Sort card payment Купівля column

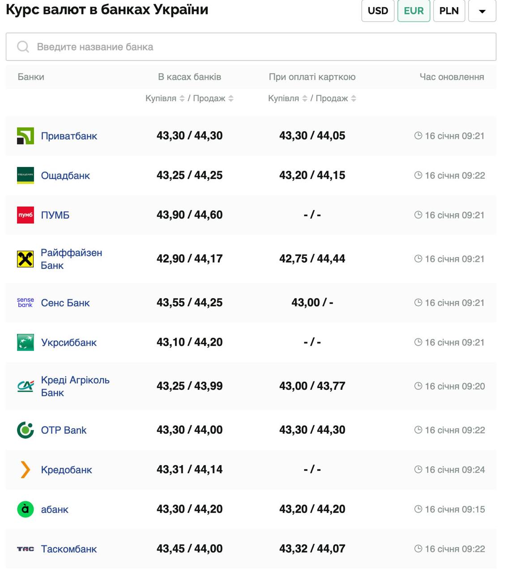click(304, 98)
